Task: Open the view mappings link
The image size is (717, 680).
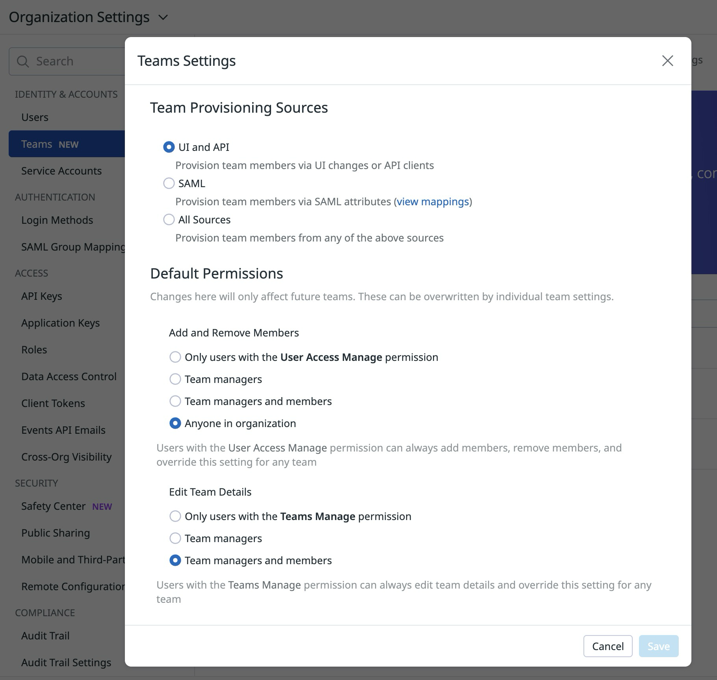Action: tap(433, 201)
